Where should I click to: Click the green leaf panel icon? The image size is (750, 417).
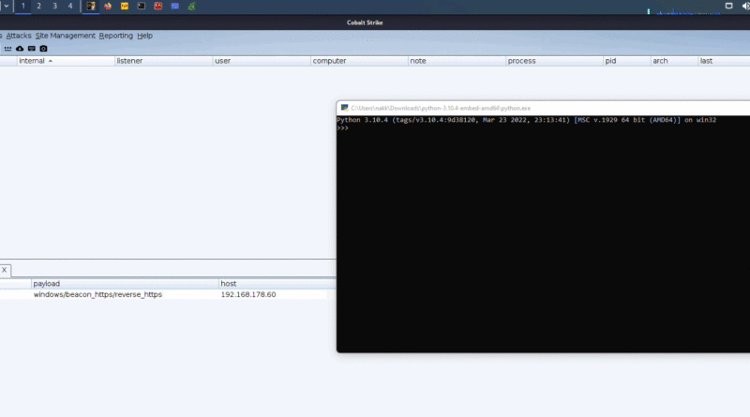click(192, 7)
